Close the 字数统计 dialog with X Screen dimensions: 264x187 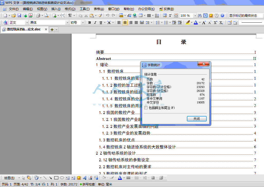[204, 64]
